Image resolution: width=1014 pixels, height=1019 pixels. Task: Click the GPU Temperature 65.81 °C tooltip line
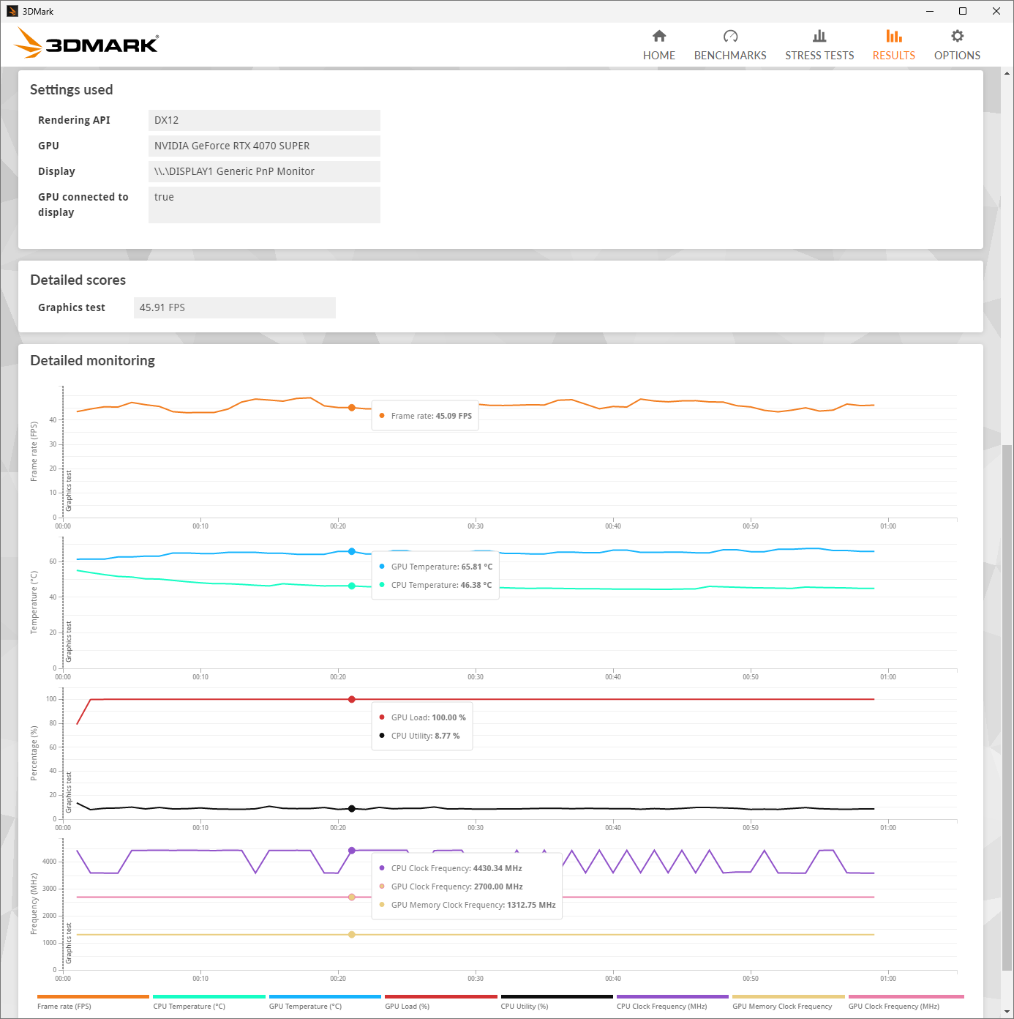click(x=436, y=567)
